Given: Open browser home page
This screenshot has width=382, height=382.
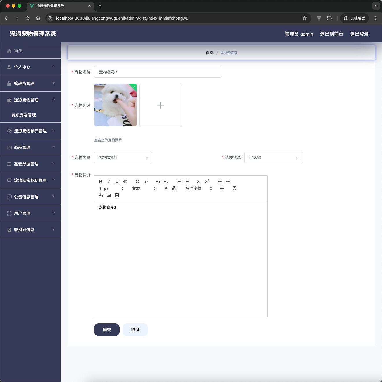Looking at the screenshot, I should click(38, 18).
